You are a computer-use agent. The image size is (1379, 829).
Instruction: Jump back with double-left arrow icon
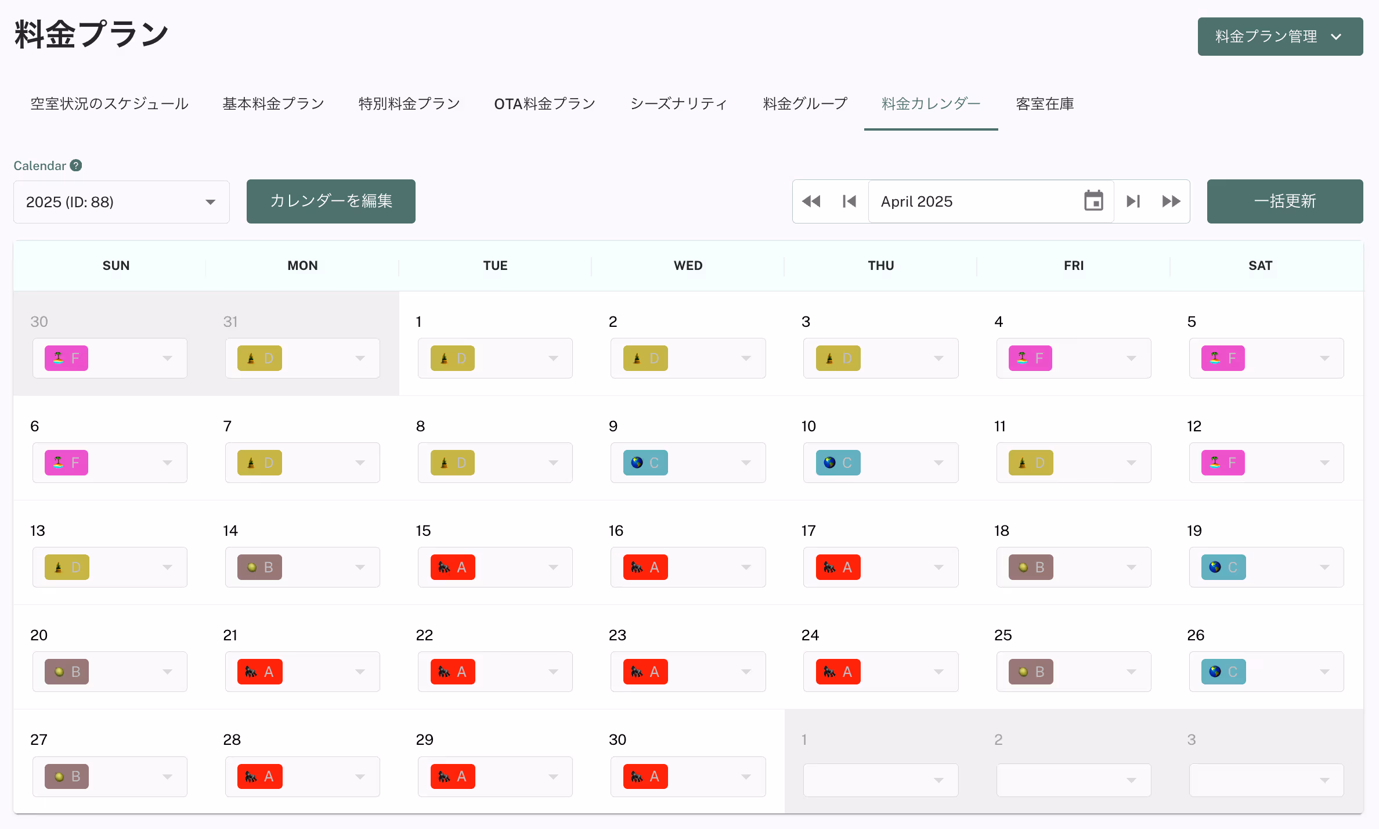[x=811, y=201]
